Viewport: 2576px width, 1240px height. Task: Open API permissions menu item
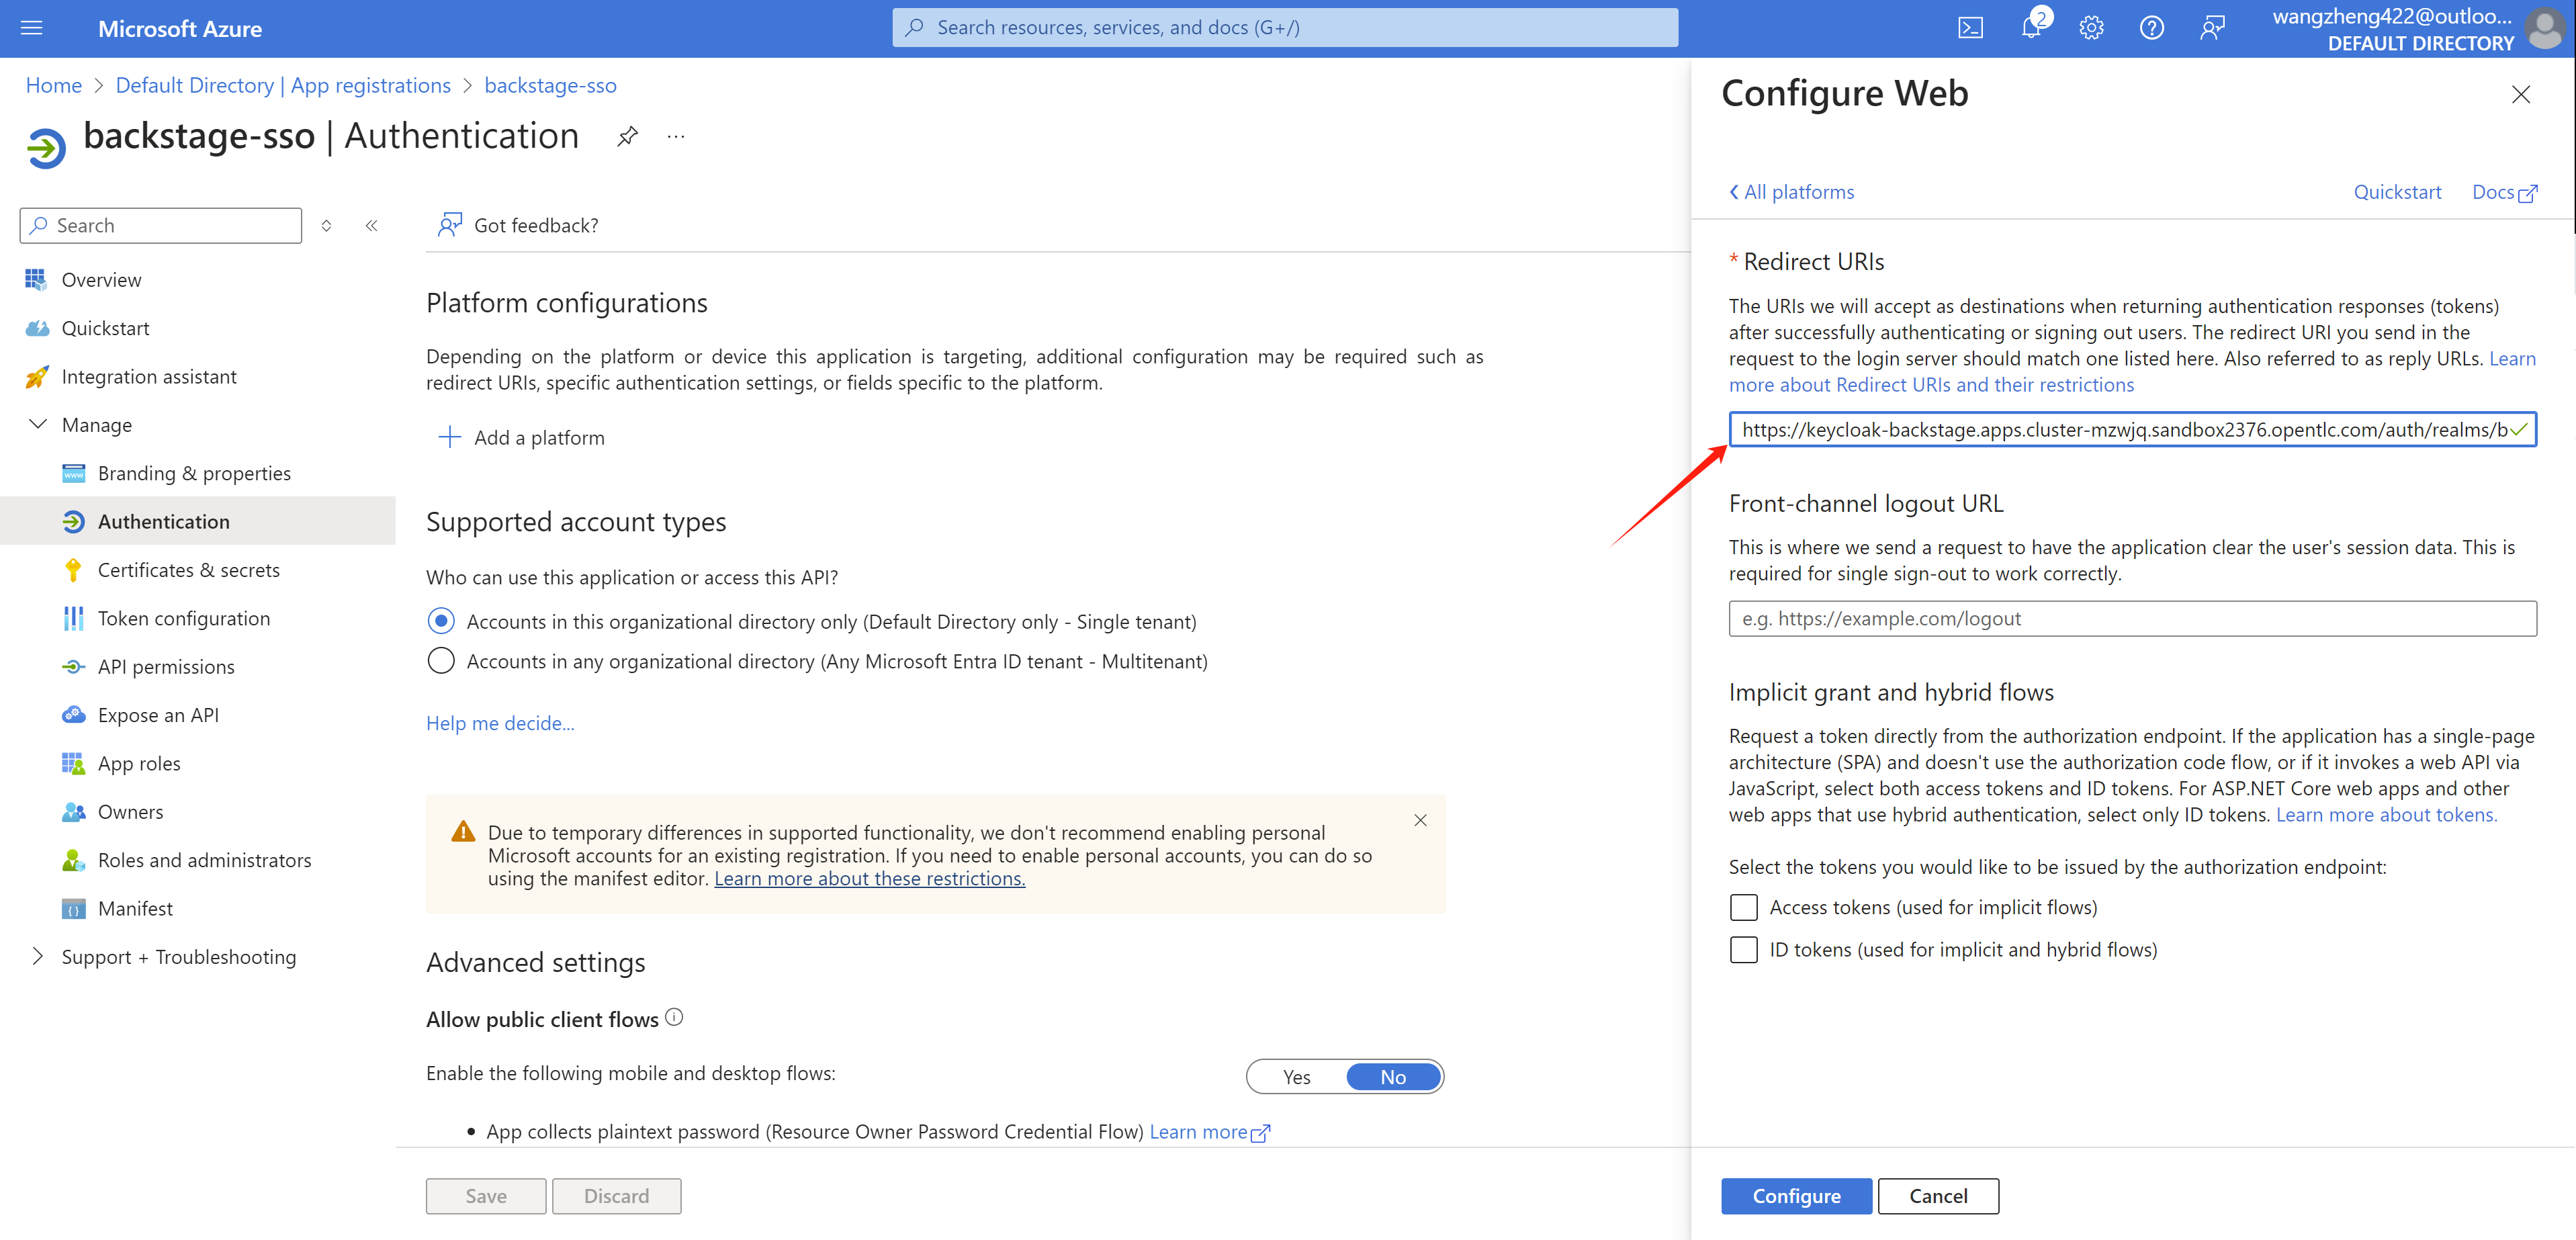(166, 666)
